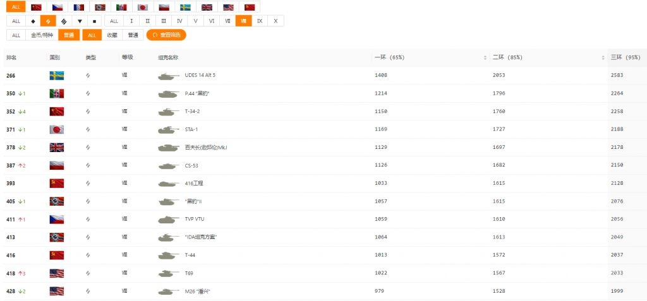This screenshot has width=647, height=301.
Task: Switch to the 收藏 filter tab
Action: [112, 35]
